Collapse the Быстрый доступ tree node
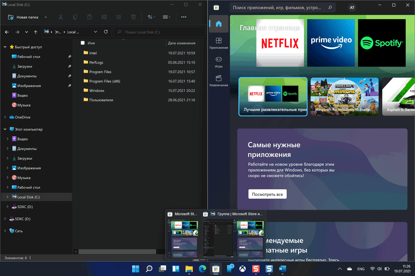The image size is (415, 276). point(5,47)
